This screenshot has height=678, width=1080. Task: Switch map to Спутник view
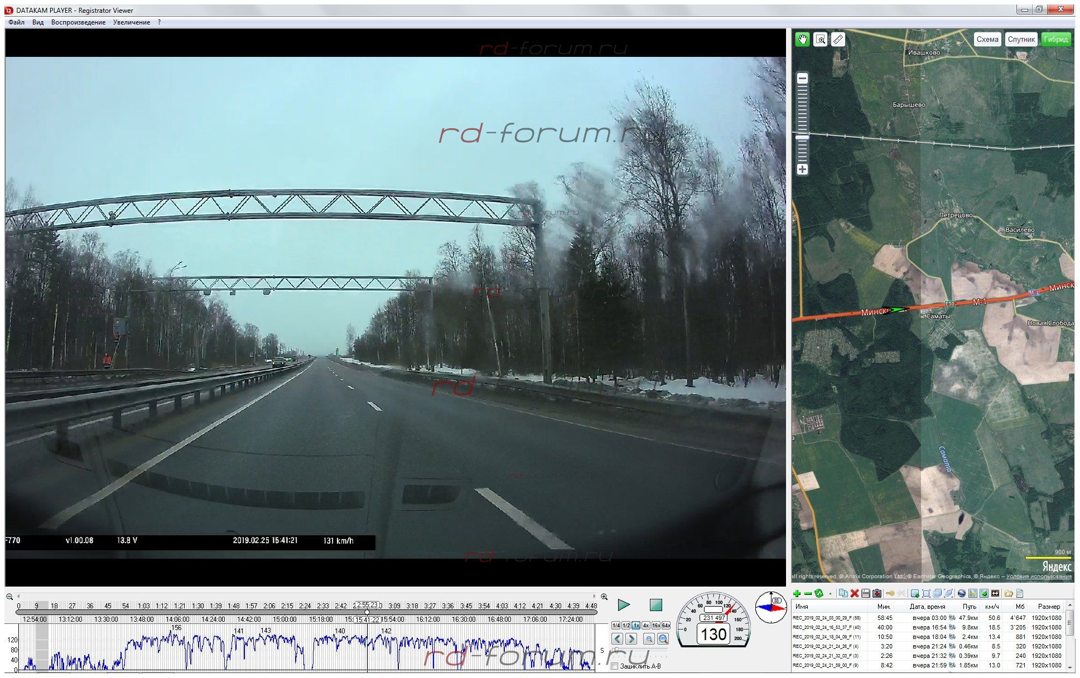[1021, 39]
